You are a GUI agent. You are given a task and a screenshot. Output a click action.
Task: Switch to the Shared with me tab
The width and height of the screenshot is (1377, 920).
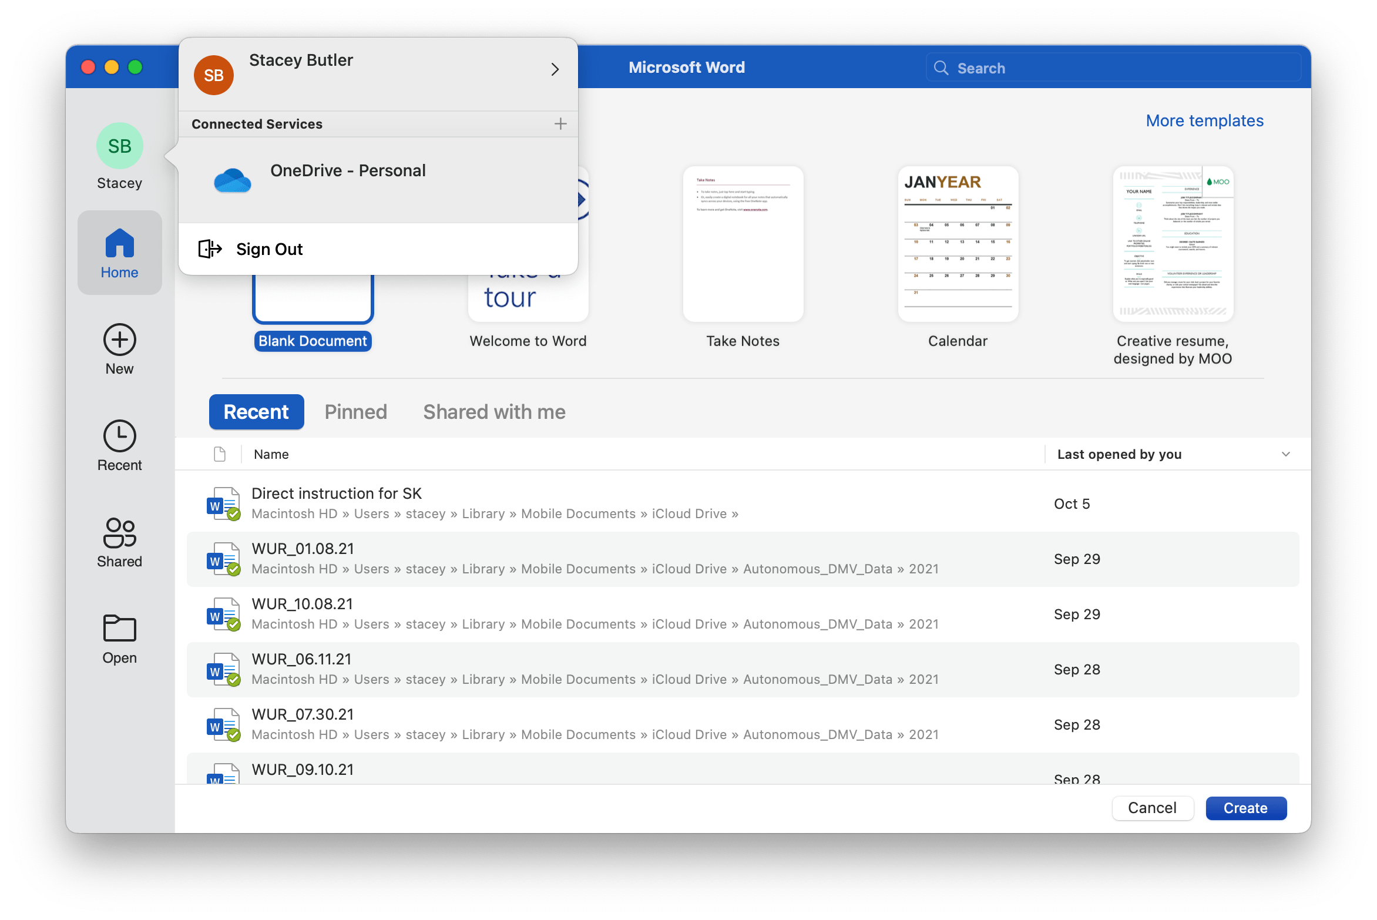point(495,412)
